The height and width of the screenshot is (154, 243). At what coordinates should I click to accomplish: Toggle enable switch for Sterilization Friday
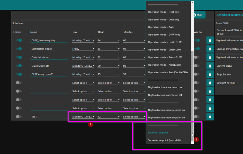click(x=19, y=49)
